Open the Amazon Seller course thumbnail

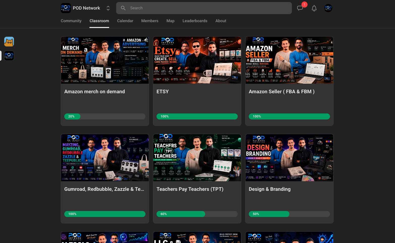289,60
